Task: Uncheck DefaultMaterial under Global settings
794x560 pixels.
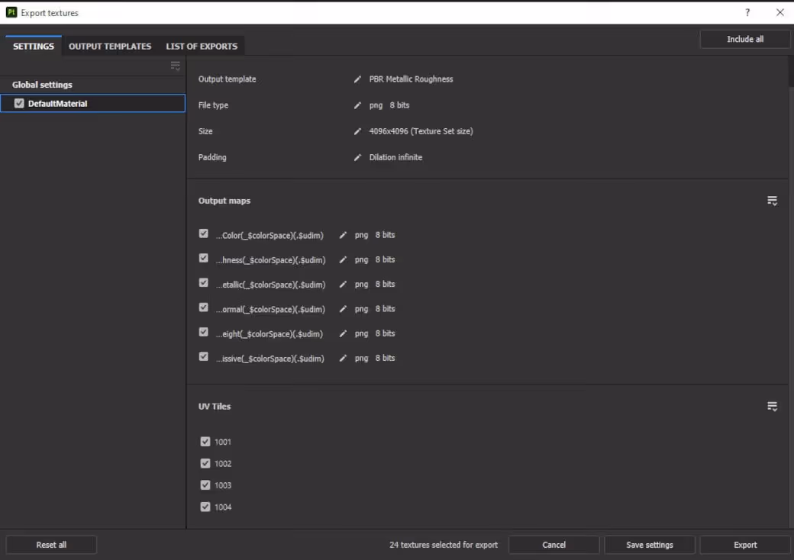Action: [x=18, y=103]
